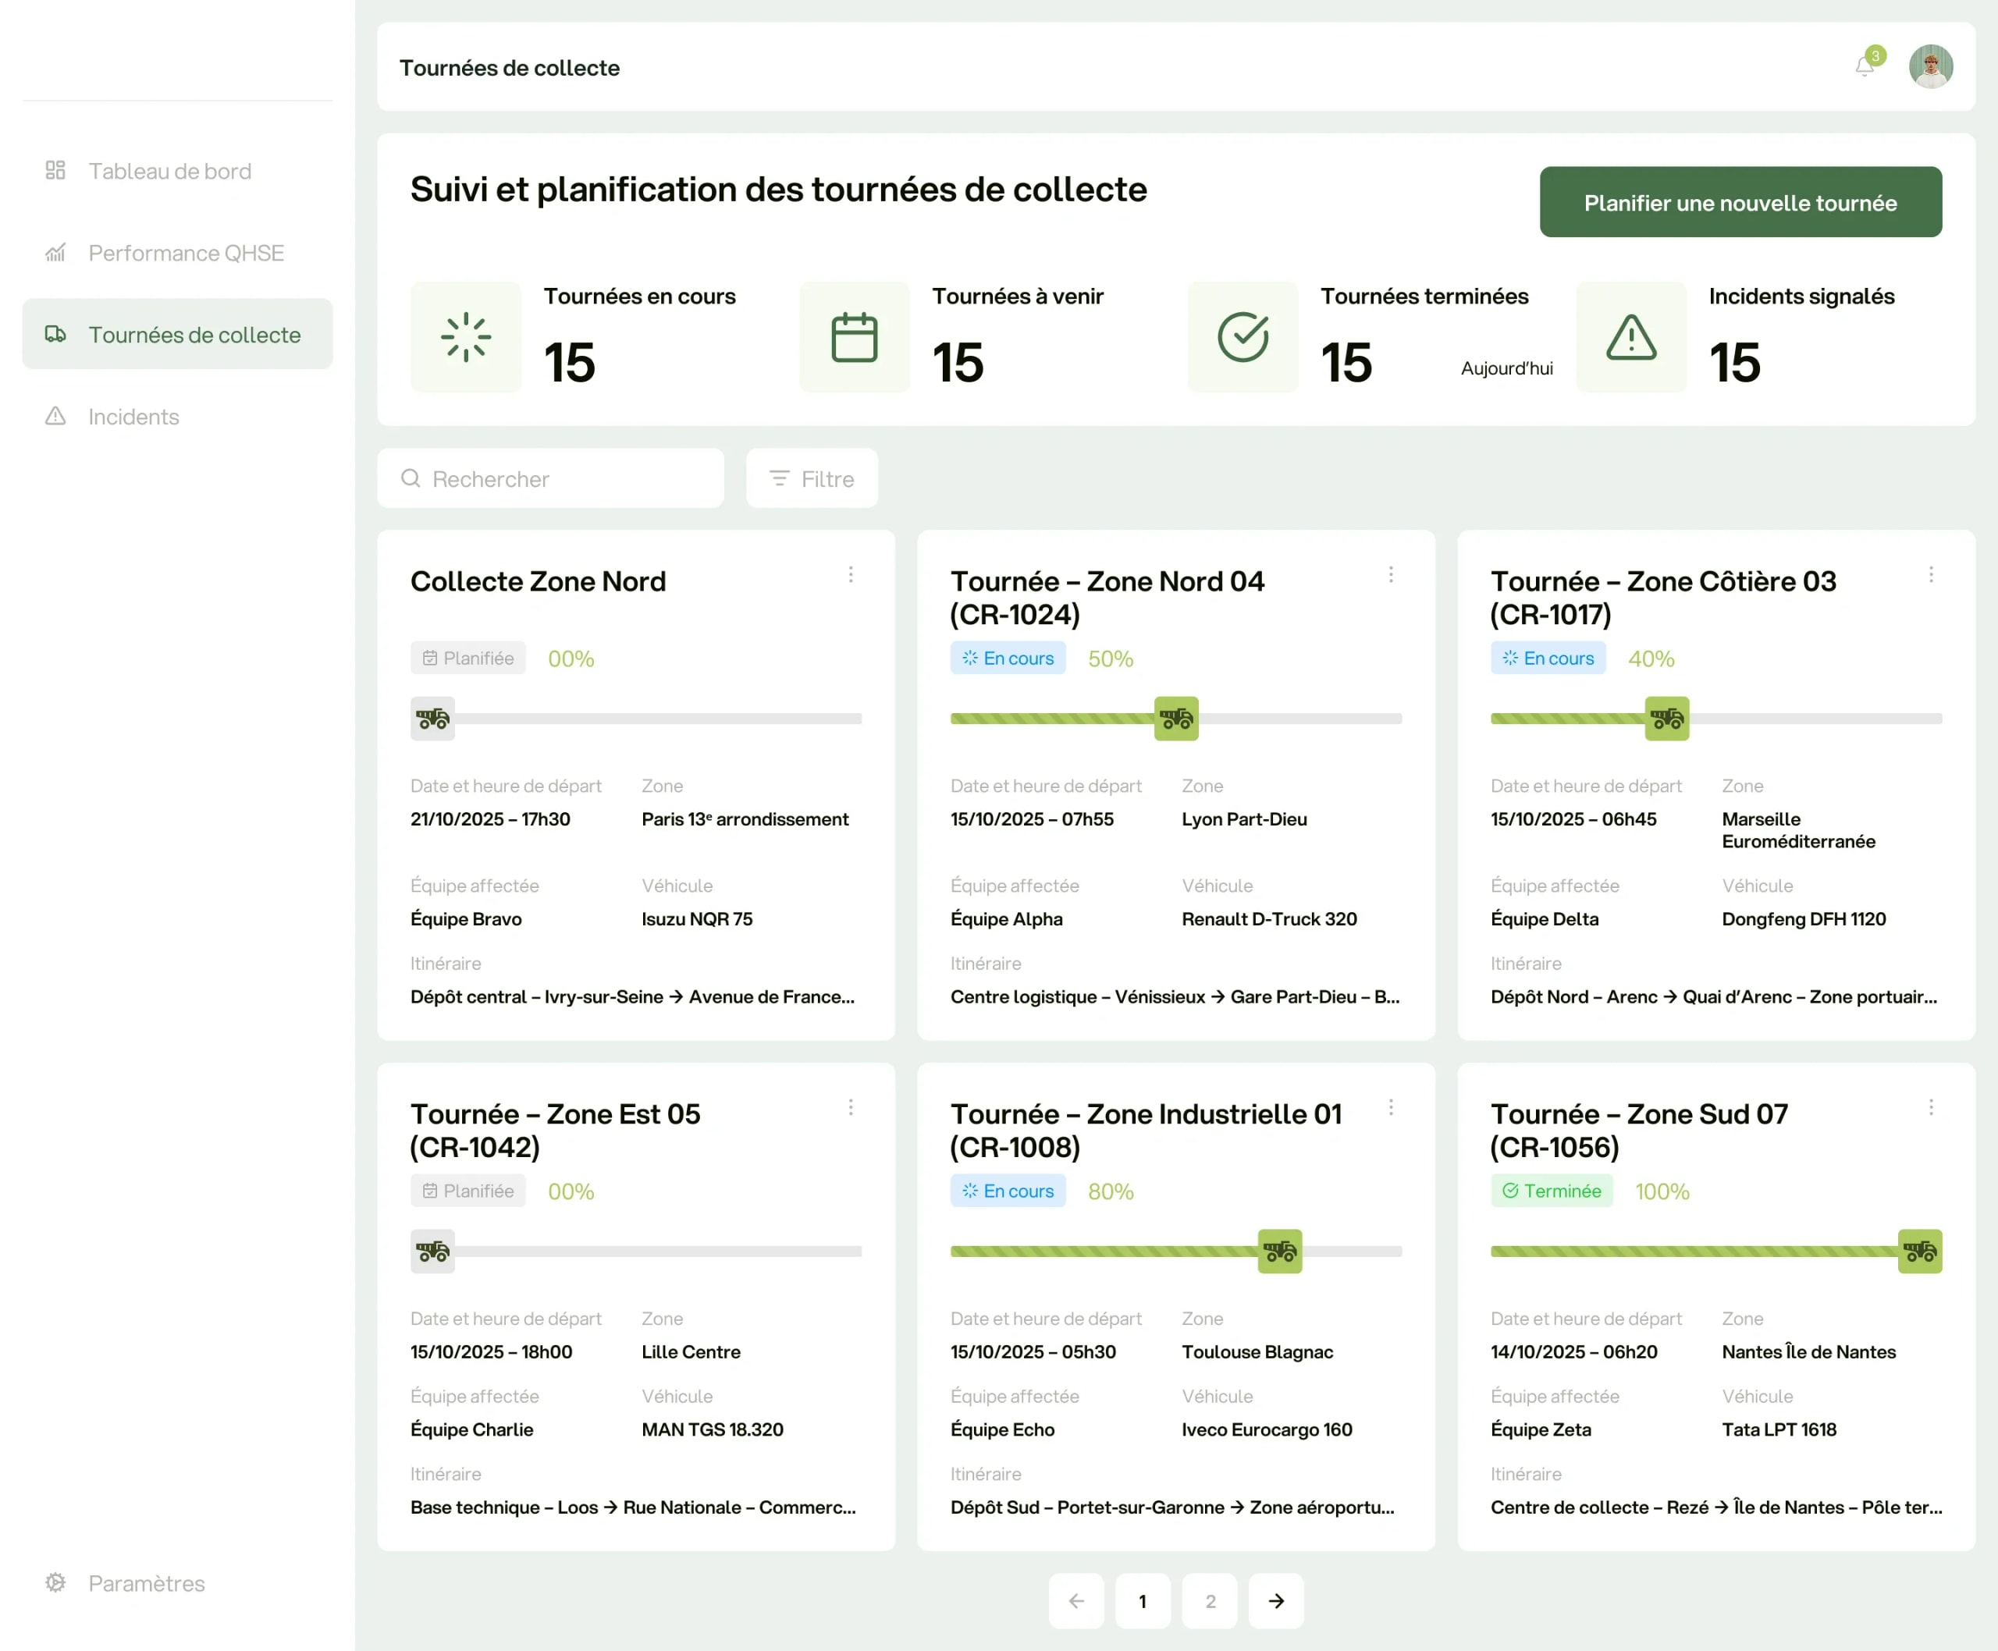Click truck progress marker on Zone Industrielle 01
Viewport: 1998px width, 1651px height.
(x=1280, y=1251)
